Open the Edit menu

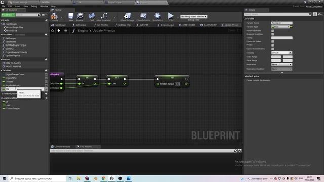(10, 6)
